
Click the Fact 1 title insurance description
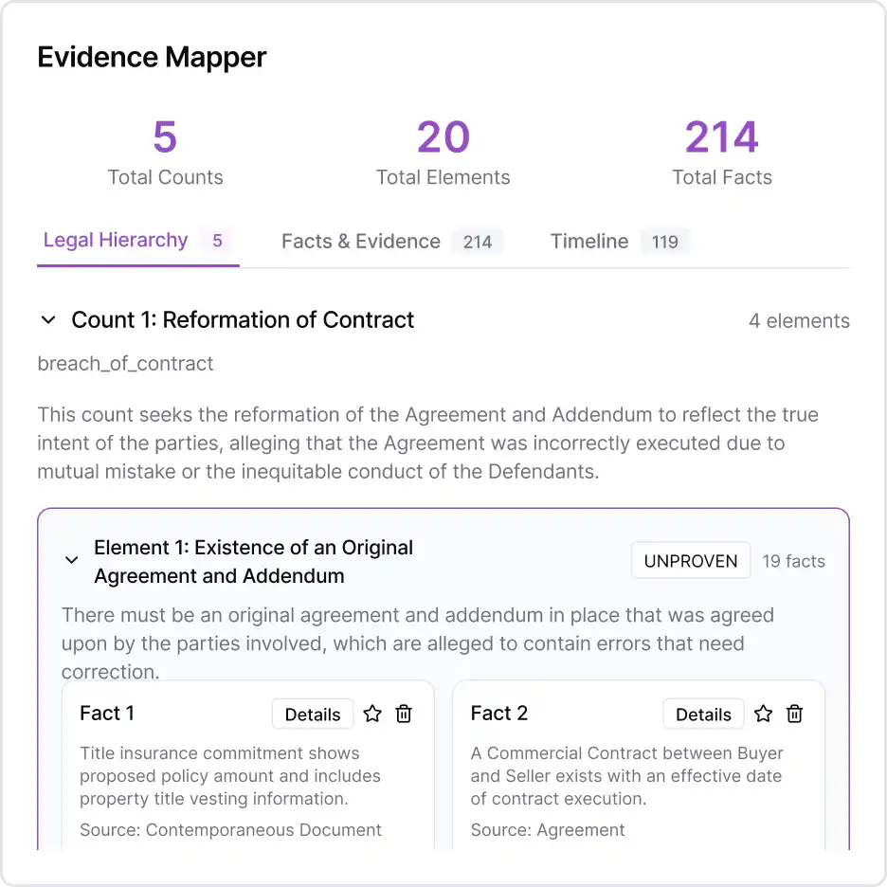(x=230, y=776)
